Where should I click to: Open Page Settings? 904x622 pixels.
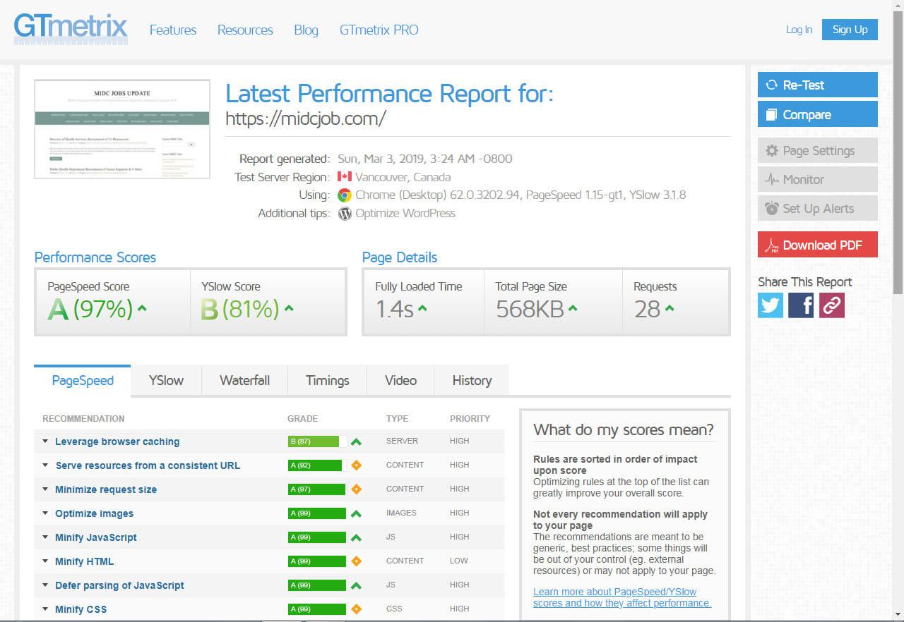point(817,150)
